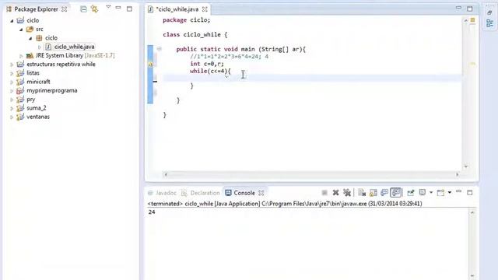Minimize the Console panel
This screenshot has height=280, width=498.
pyautogui.click(x=458, y=191)
